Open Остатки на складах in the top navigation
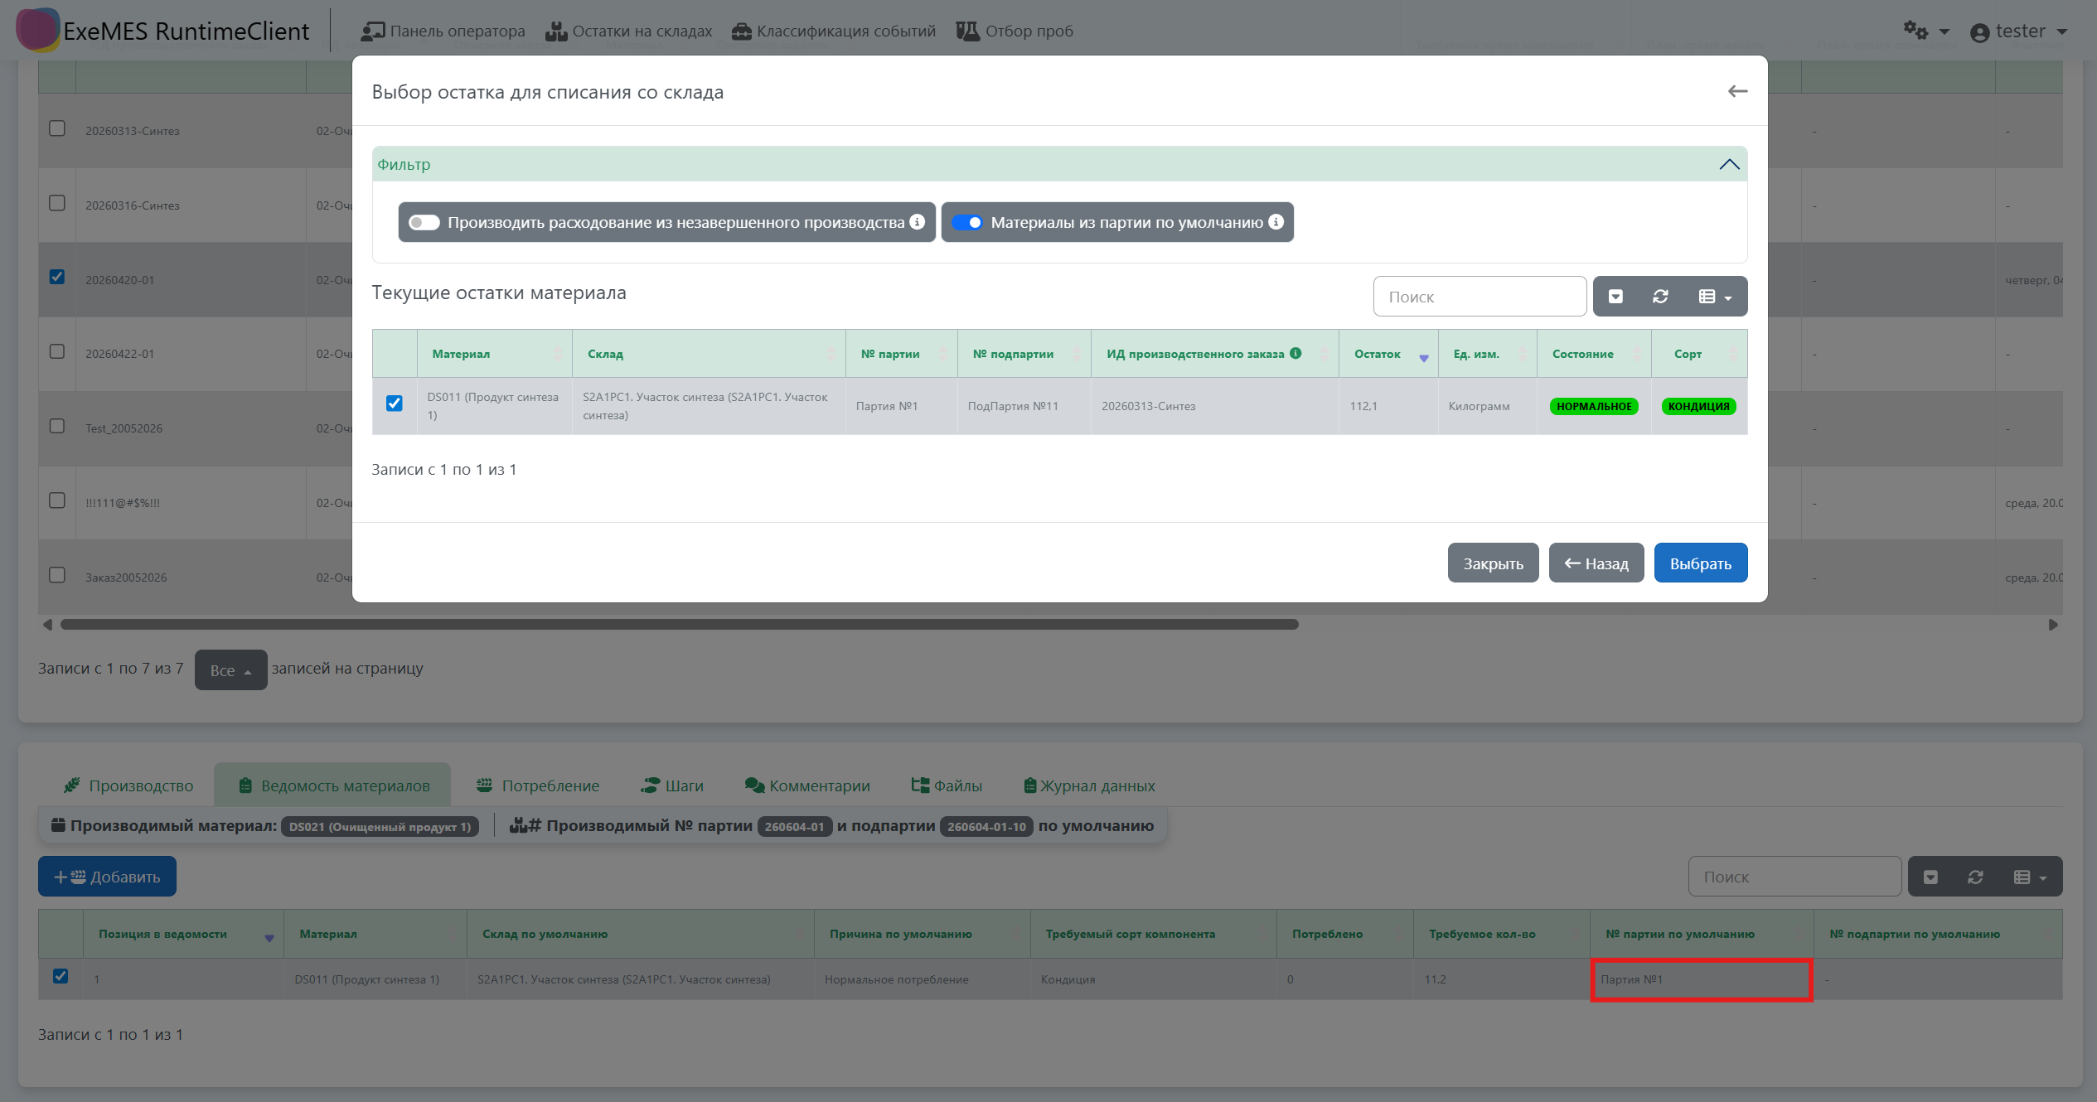 pos(628,31)
